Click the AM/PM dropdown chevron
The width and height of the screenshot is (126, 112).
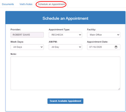point(80,47)
